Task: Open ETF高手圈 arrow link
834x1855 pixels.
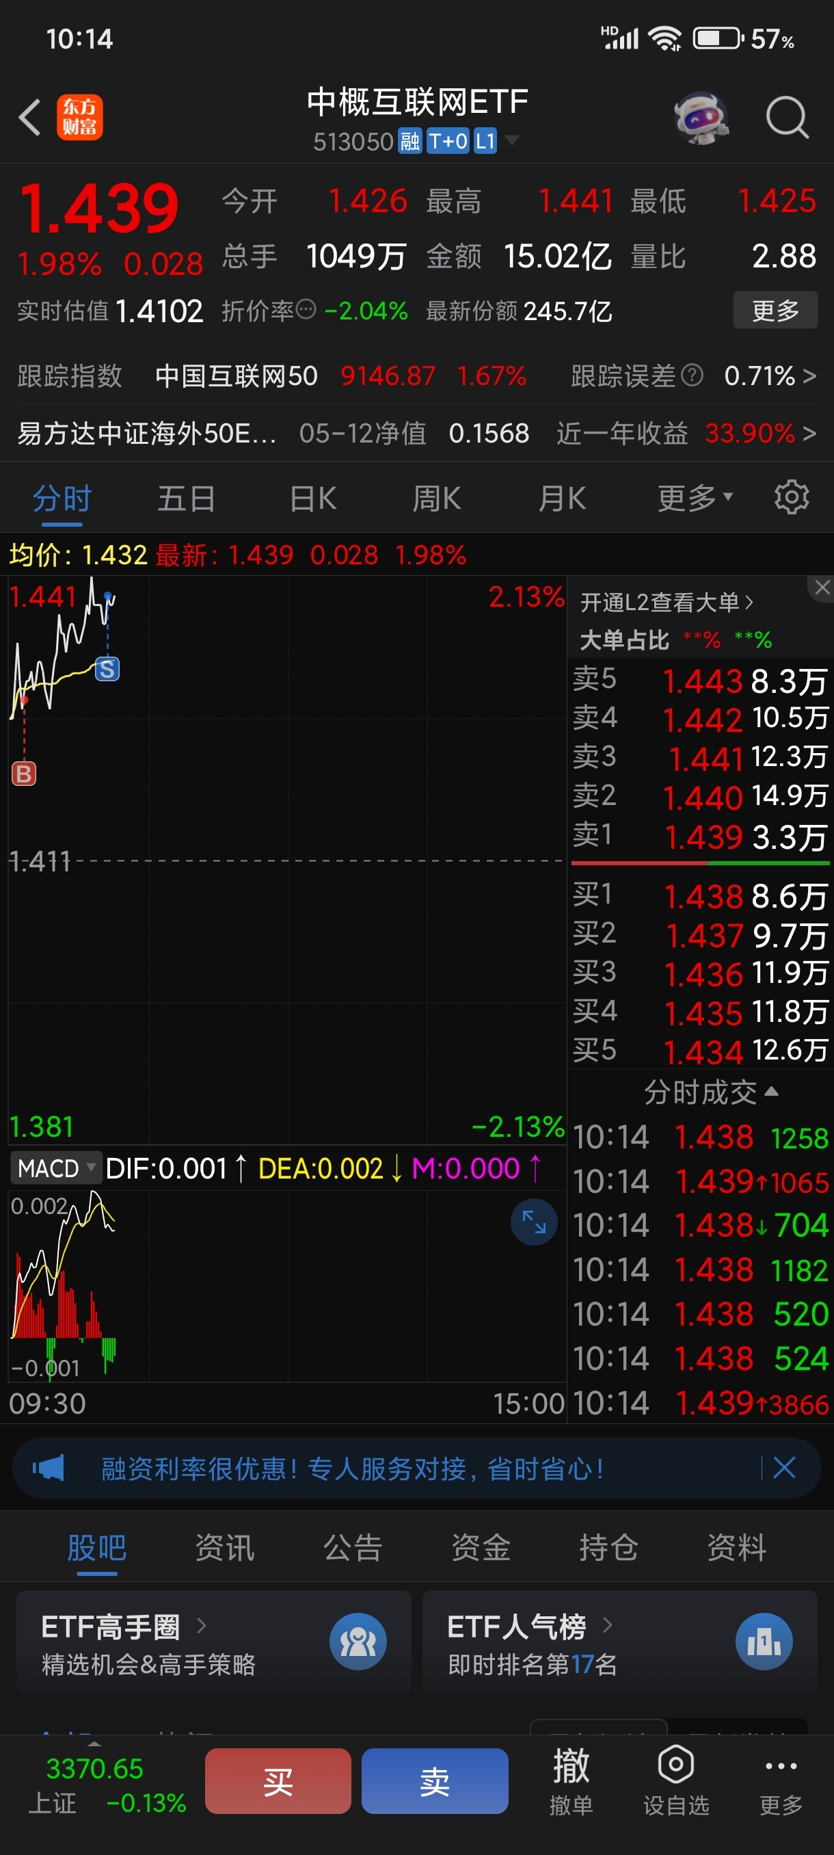Action: [202, 1625]
